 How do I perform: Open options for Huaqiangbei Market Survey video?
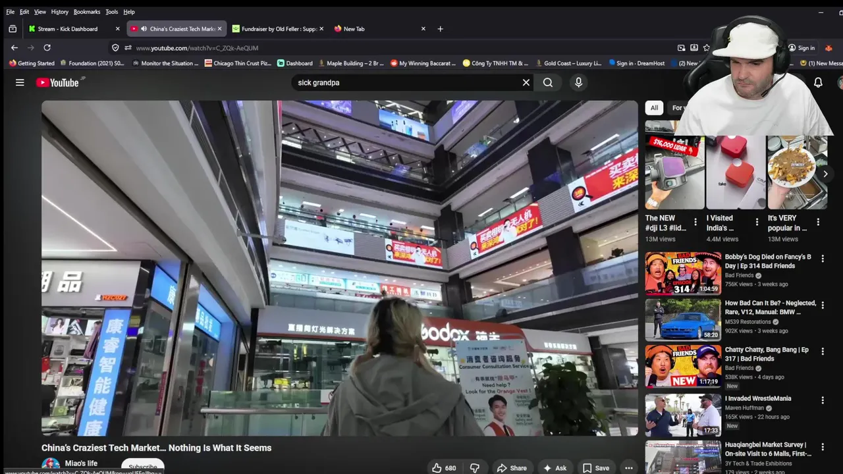pos(823,447)
